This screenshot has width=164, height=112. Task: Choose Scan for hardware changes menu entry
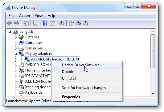87,88
